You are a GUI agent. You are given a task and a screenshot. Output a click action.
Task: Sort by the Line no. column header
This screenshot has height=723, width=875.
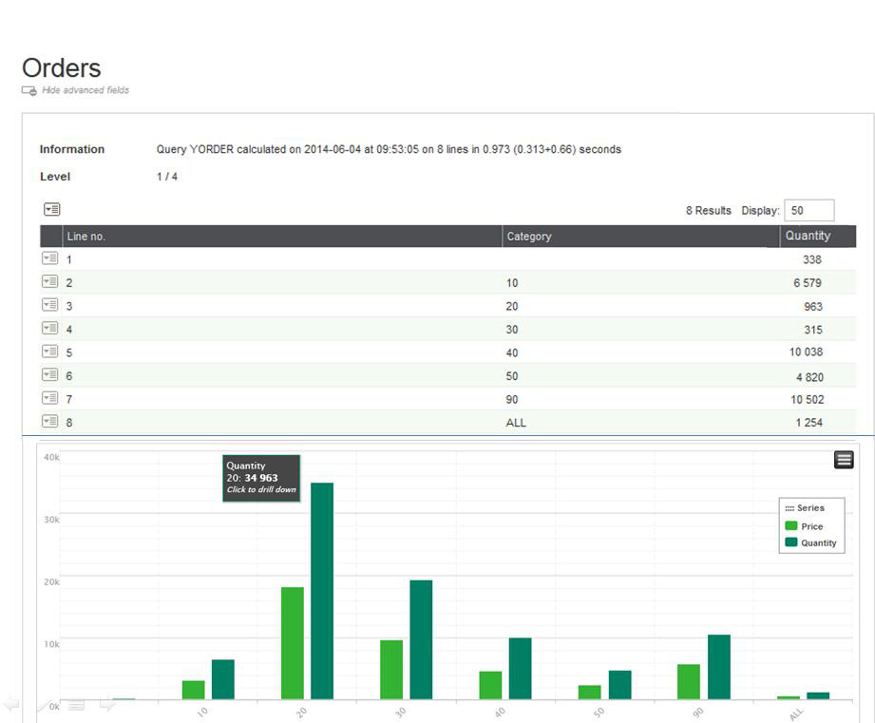(86, 237)
